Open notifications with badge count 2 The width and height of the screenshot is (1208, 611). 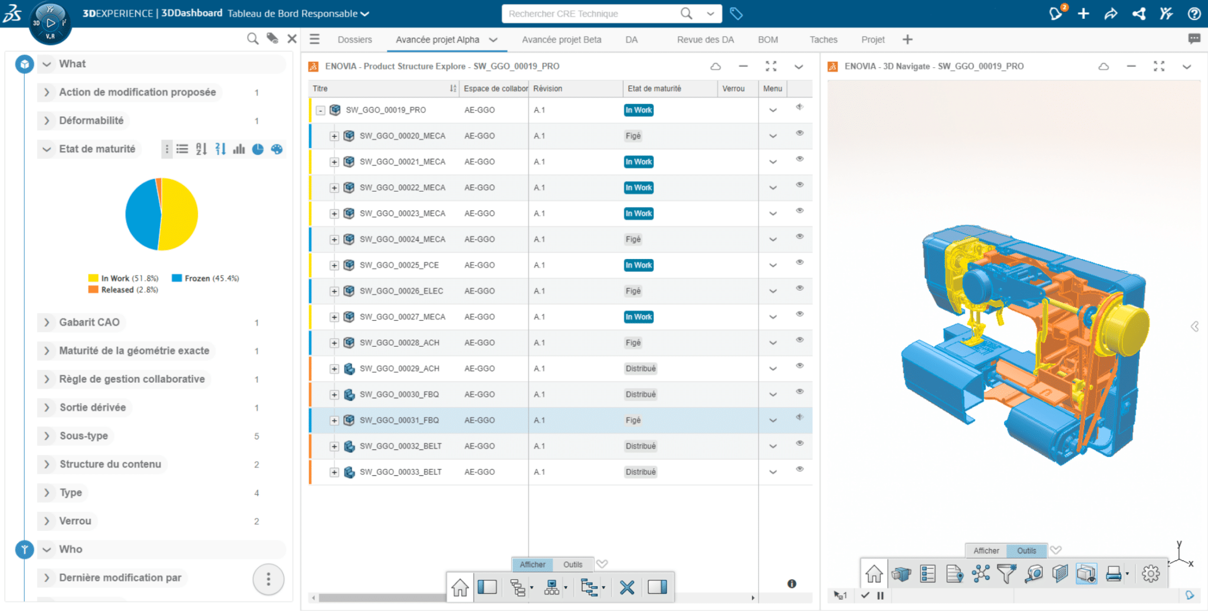1056,14
